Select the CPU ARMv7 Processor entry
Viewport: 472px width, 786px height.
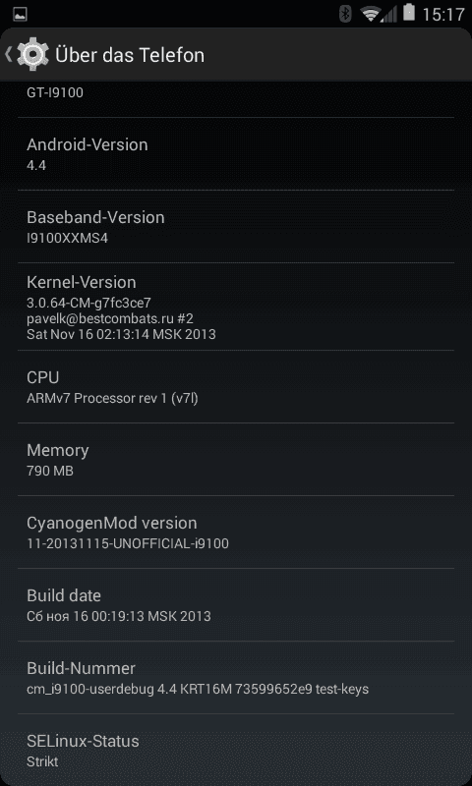[236, 386]
